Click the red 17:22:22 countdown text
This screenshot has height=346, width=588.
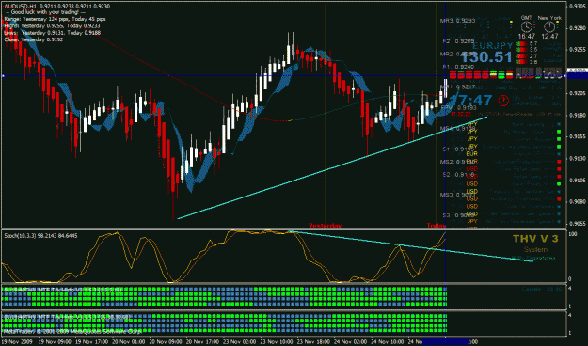coord(460,114)
